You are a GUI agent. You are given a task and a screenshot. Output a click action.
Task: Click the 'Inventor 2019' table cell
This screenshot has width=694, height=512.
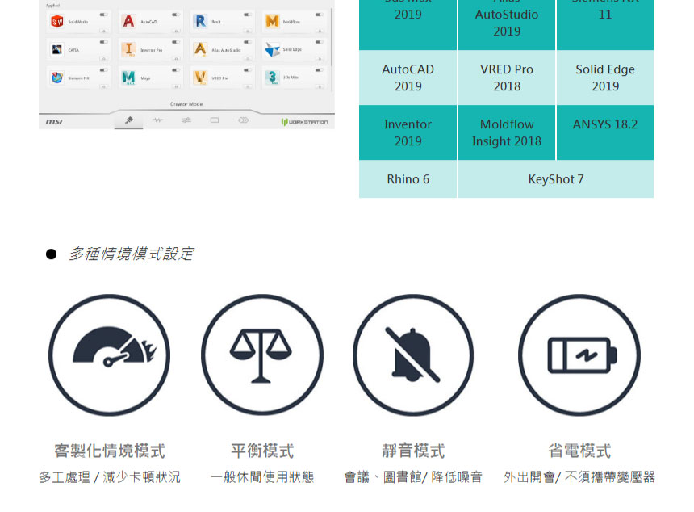(408, 132)
